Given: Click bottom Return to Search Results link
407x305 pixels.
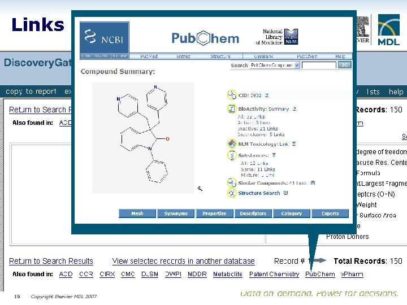Looking at the screenshot, I should [51, 261].
